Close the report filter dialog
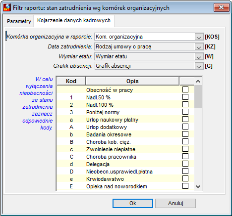Image resolution: width=232 pixels, height=216 pixels. point(222,7)
